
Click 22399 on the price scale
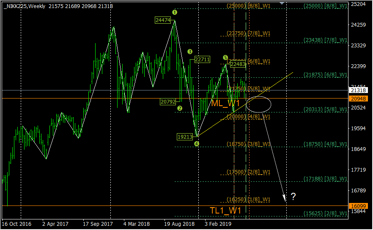click(358, 66)
